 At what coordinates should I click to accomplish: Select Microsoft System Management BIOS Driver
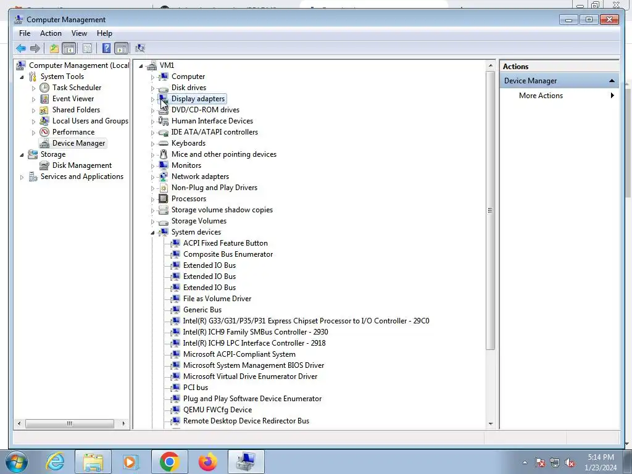(254, 365)
